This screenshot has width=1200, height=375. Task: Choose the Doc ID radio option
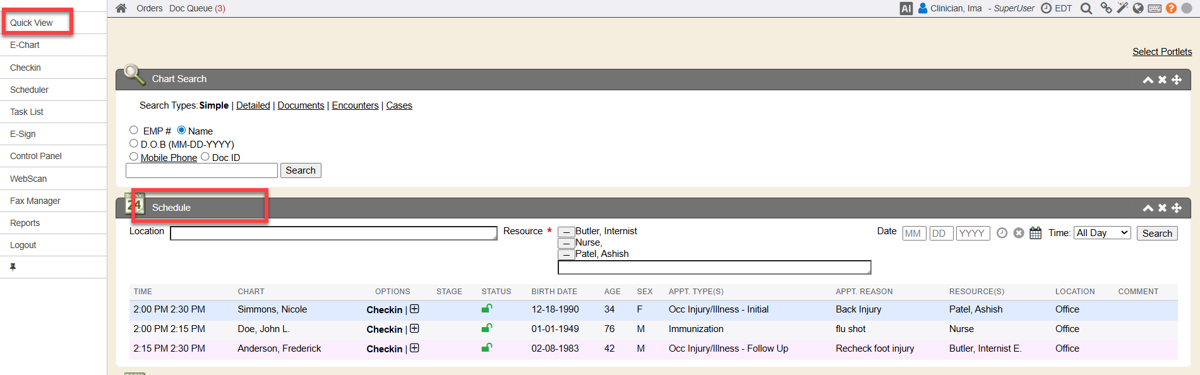click(205, 157)
